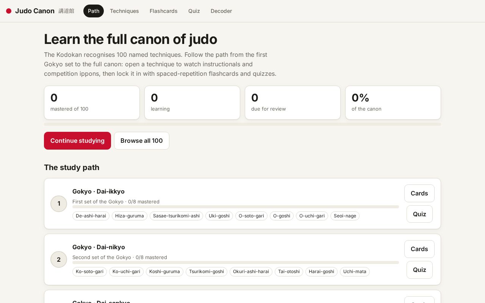Screen dimensions: 485x303
Task: Click the red Judo Canon logo dot
Action: [x=9, y=11]
